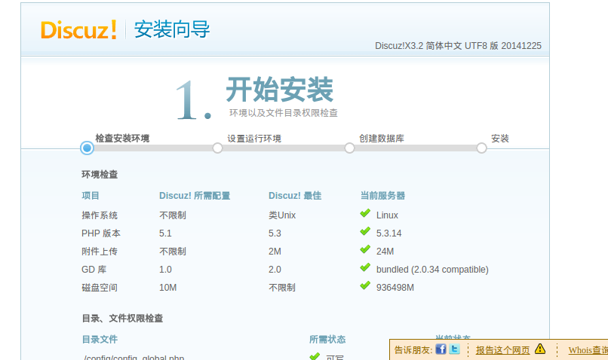The image size is (608, 360).
Task: Click the 目录文件 column header
Action: tap(100, 340)
